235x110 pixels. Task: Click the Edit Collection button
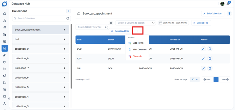coord(212,13)
